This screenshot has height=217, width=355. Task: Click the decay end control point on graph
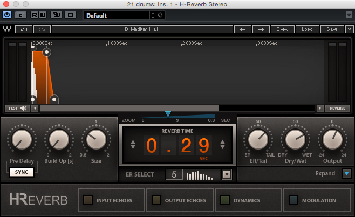(x=54, y=99)
